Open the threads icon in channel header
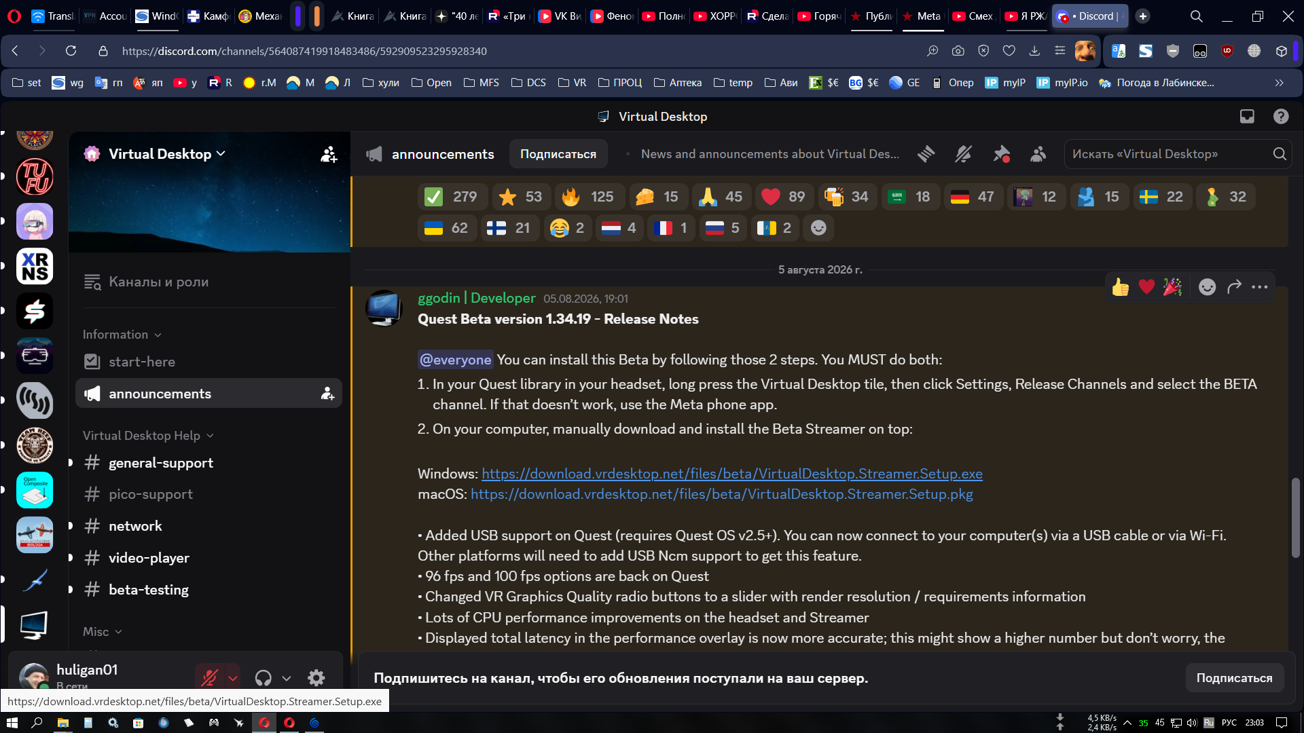1304x733 pixels. 926,154
